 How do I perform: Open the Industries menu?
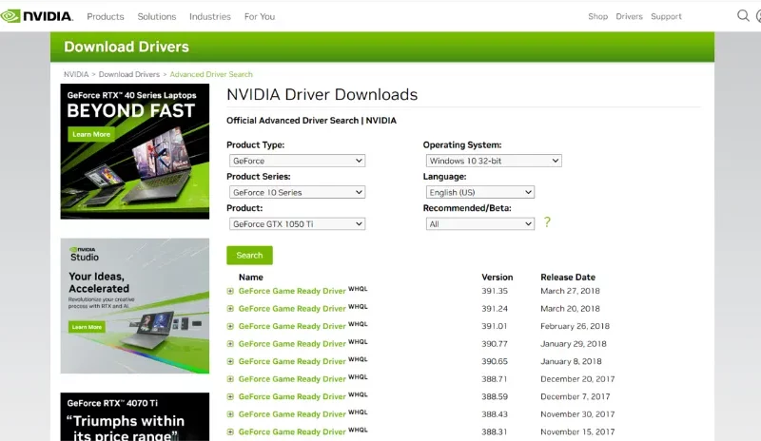(210, 16)
